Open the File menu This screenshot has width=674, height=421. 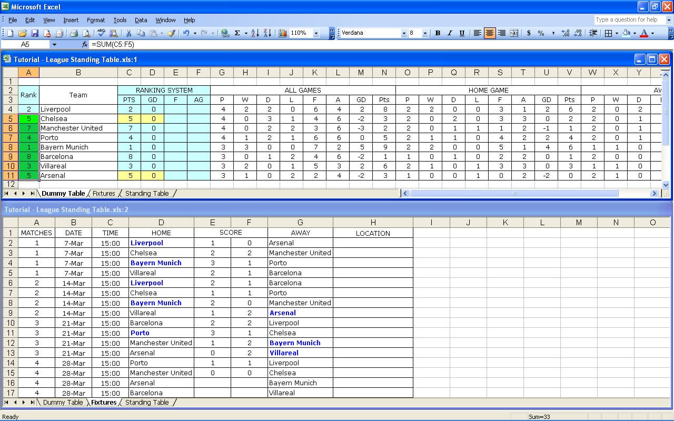click(13, 20)
